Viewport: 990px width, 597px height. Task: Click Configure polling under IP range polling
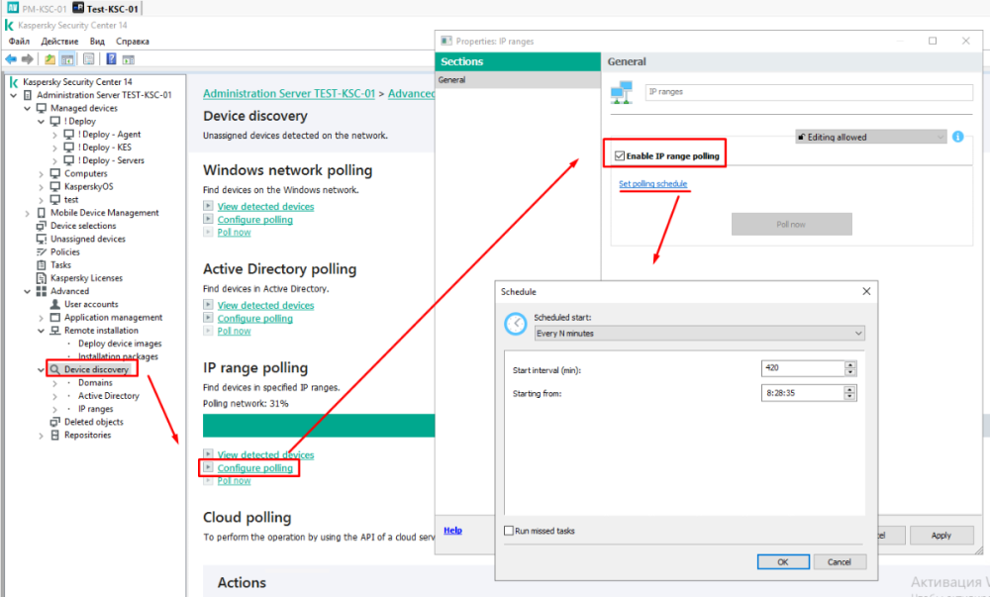[255, 468]
